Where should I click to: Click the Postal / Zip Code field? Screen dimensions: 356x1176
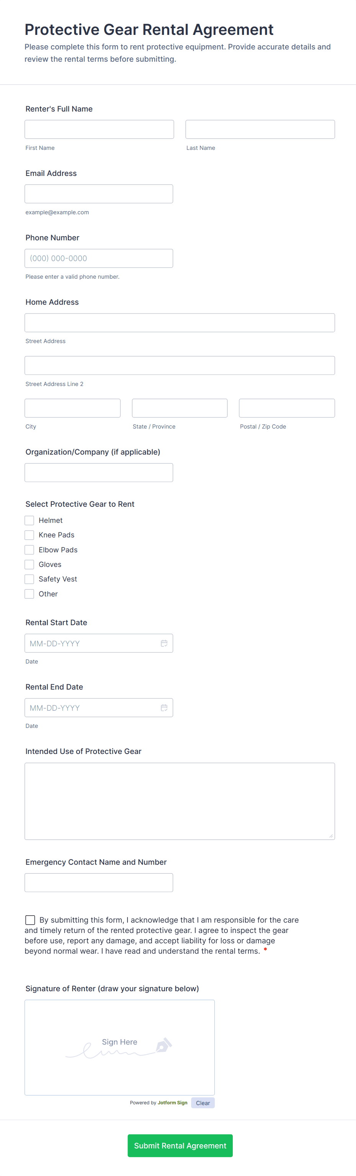pyautogui.click(x=287, y=408)
